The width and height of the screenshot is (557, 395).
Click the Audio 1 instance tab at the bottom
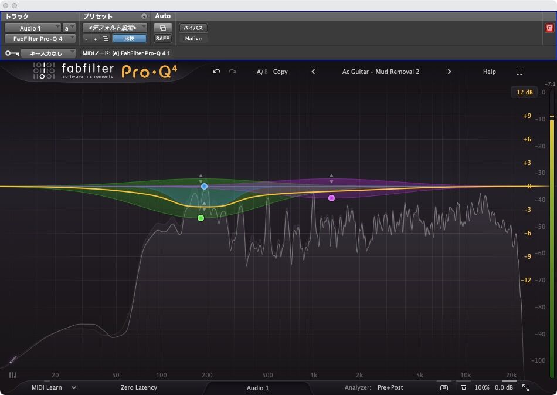257,388
